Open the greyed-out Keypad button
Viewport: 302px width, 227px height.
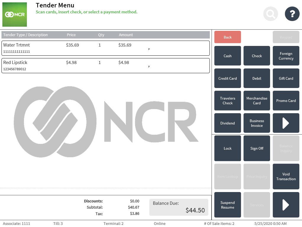click(286, 37)
